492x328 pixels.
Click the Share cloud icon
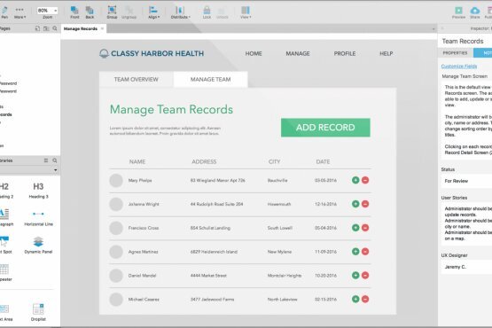click(x=475, y=12)
